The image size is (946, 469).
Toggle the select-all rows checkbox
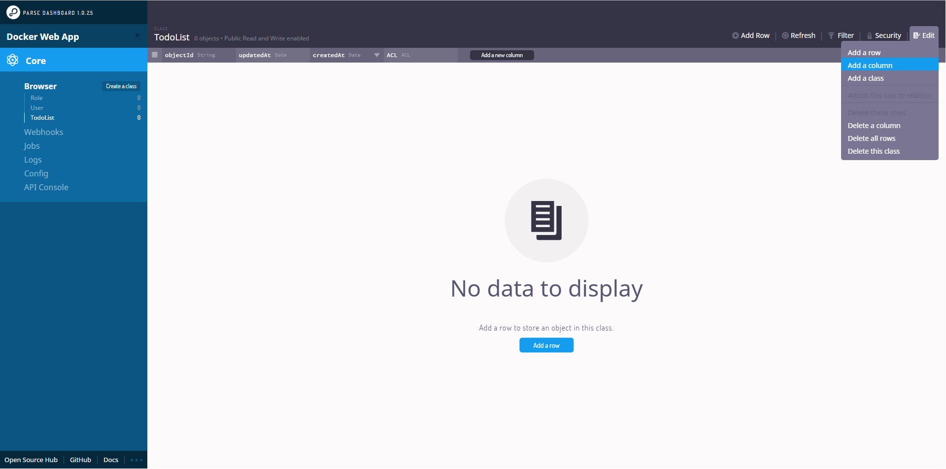[x=155, y=55]
